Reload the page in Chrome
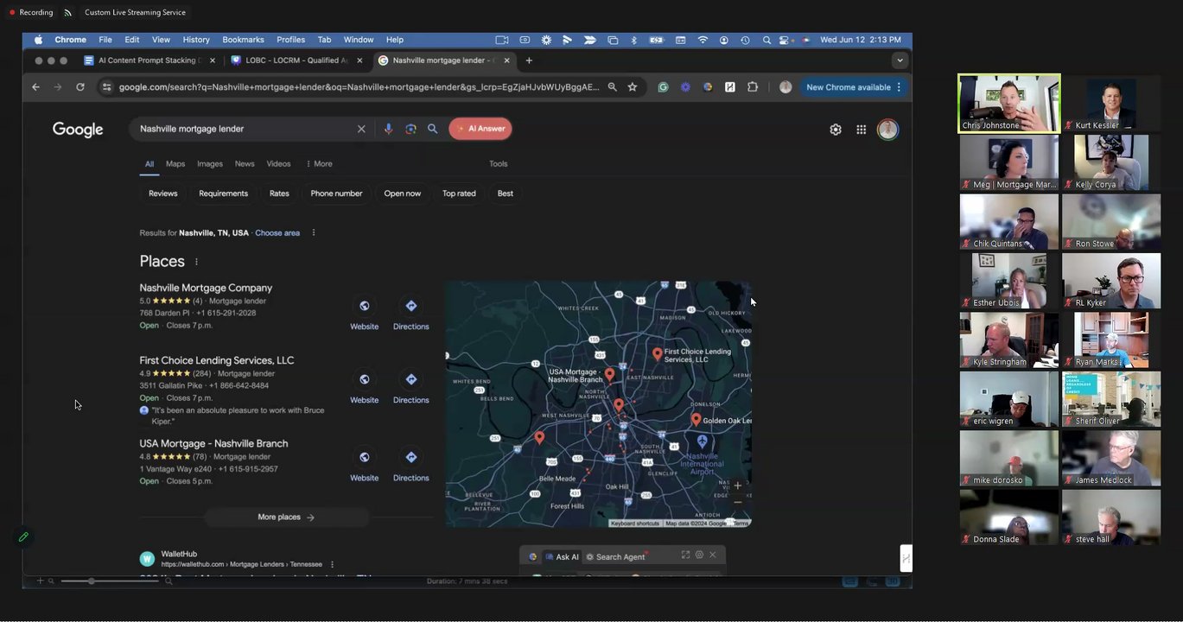This screenshot has height=622, width=1183. click(80, 87)
